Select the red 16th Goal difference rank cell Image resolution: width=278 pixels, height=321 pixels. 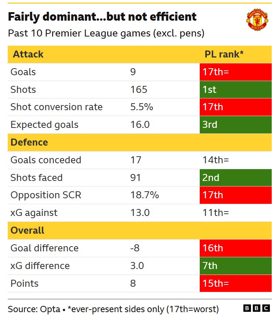236,248
